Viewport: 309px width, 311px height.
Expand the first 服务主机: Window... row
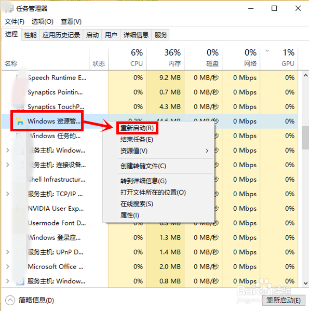click(8, 151)
